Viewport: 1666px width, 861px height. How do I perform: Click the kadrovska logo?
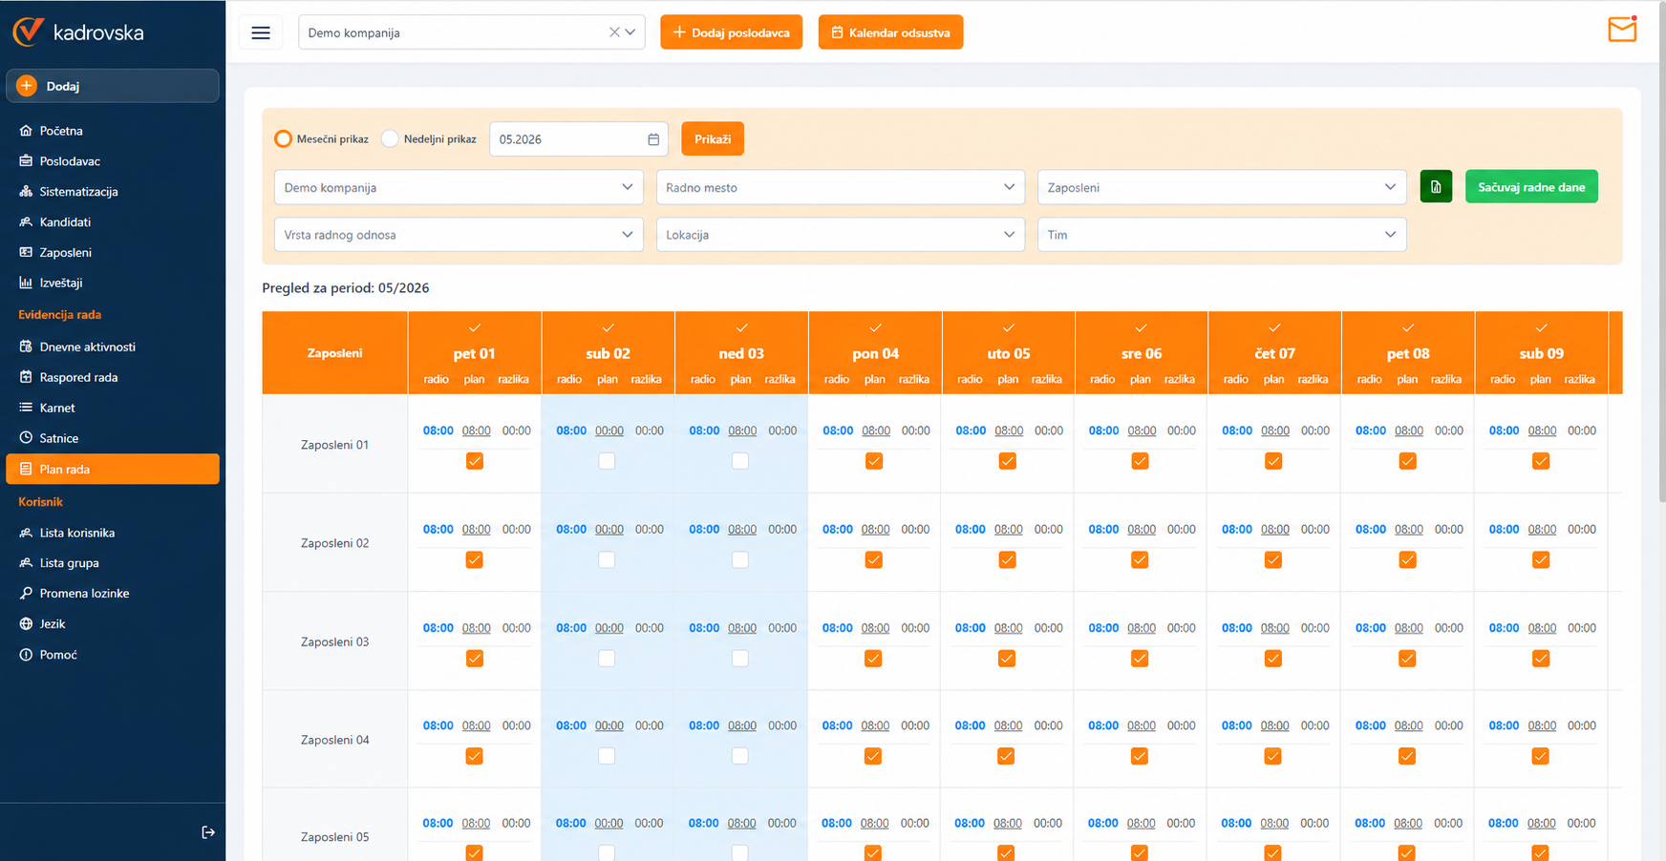[78, 31]
